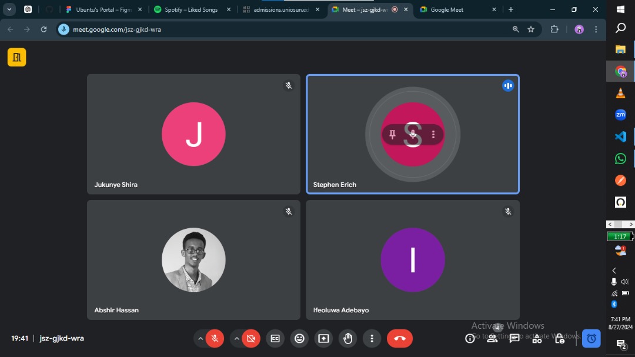Screen dimensions: 635x357
Task: Open more options on Stephen Erich's tile
Action: [x=434, y=134]
